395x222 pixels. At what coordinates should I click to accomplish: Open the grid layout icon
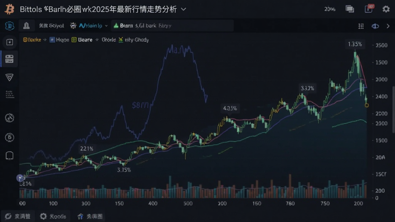(x=361, y=26)
